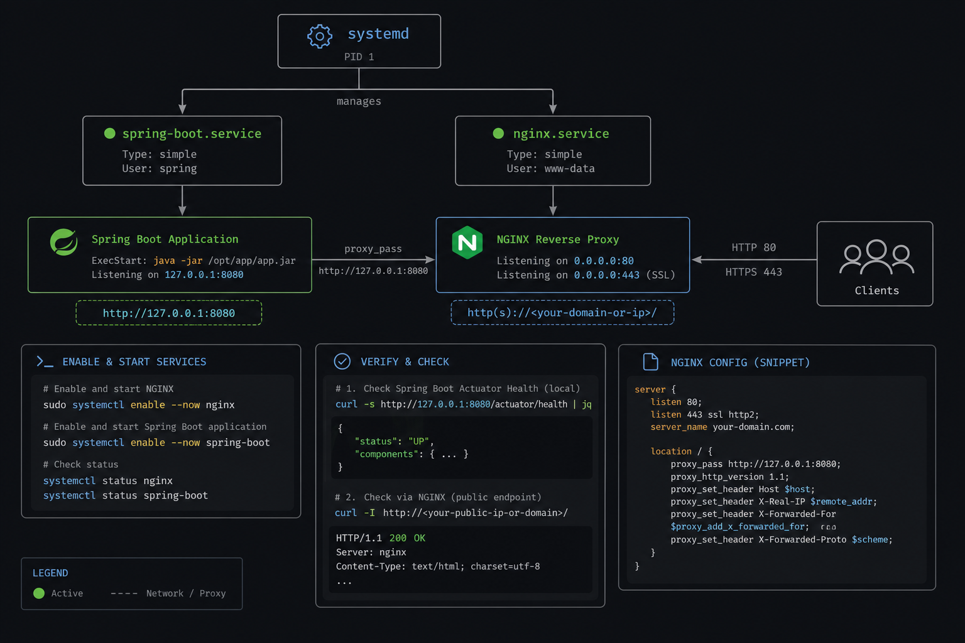Image resolution: width=965 pixels, height=643 pixels.
Task: Select the PID 1 label
Action: (x=359, y=57)
